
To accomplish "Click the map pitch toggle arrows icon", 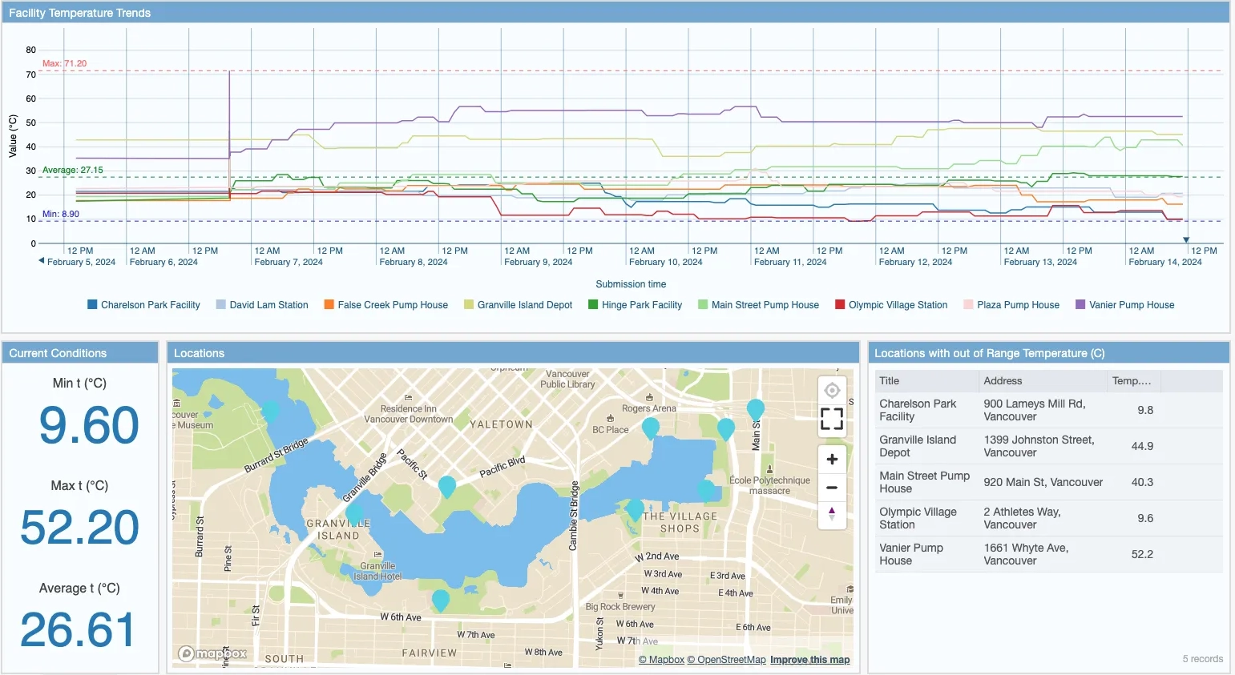I will pos(831,516).
